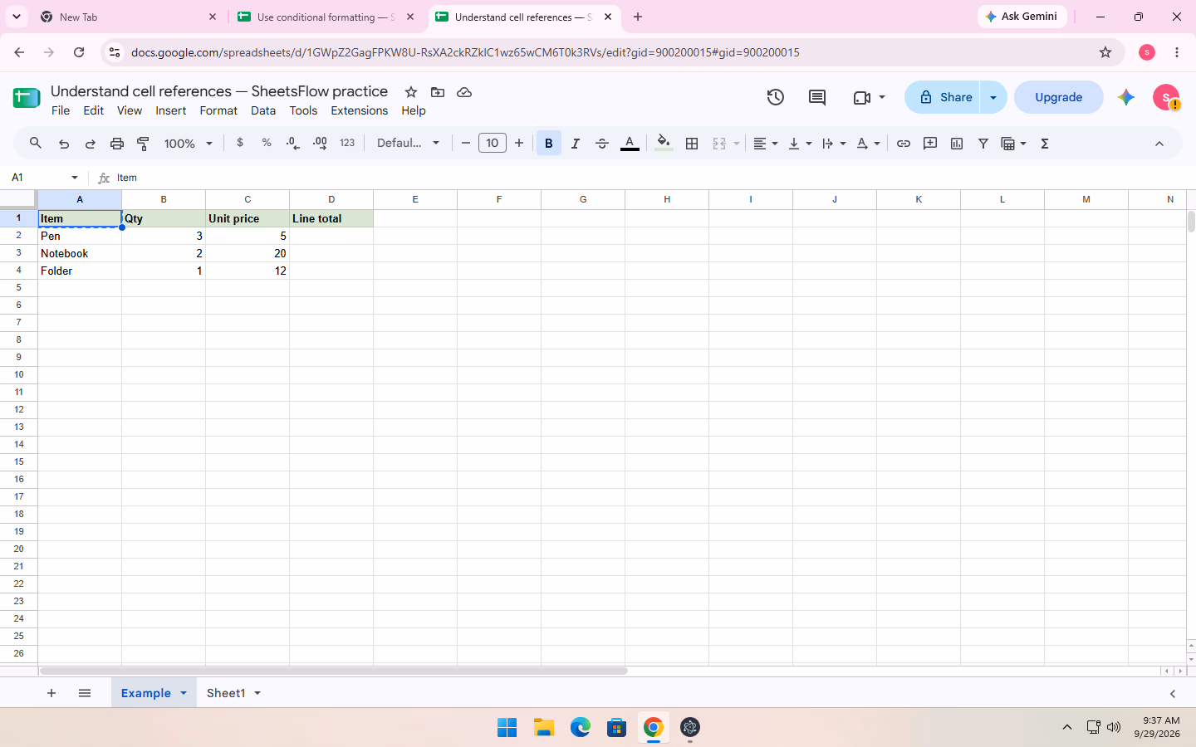
Task: Format as currency with dollar icon
Action: 240,143
